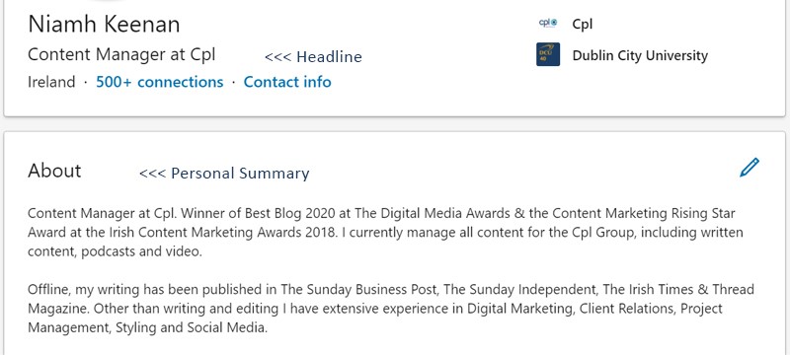790x355 pixels.
Task: Click the About section heading
Action: tap(54, 171)
